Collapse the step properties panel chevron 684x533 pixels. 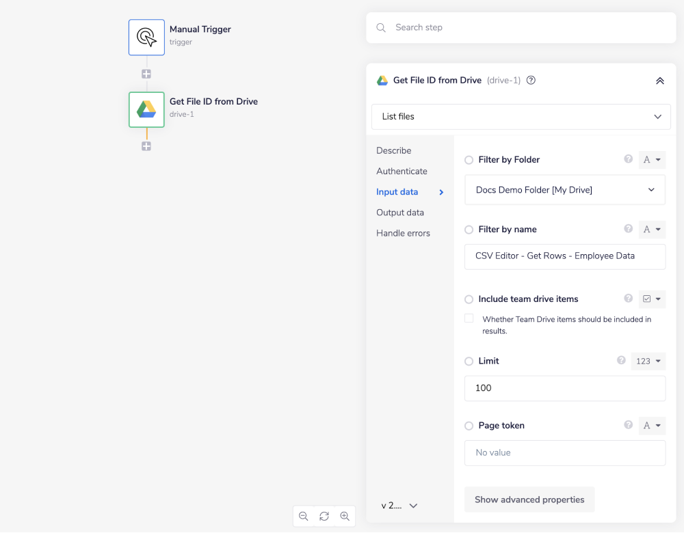[659, 80]
